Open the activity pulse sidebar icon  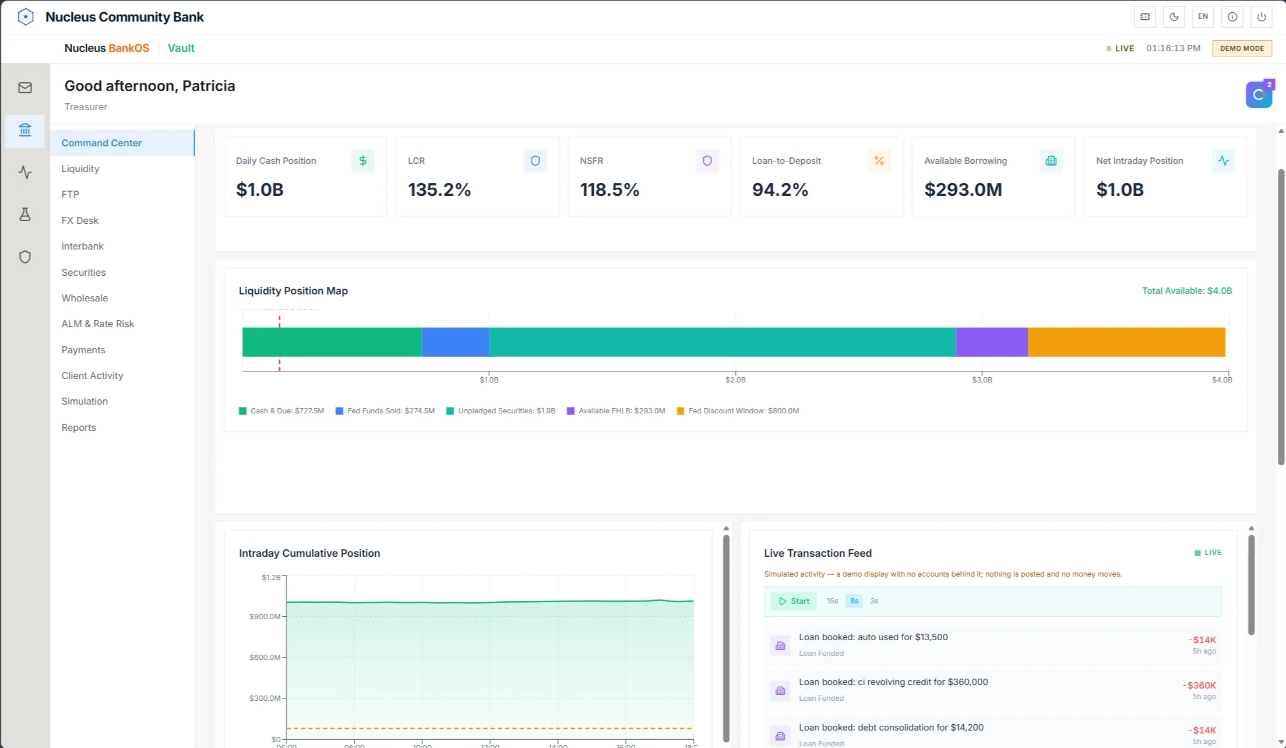[x=25, y=172]
